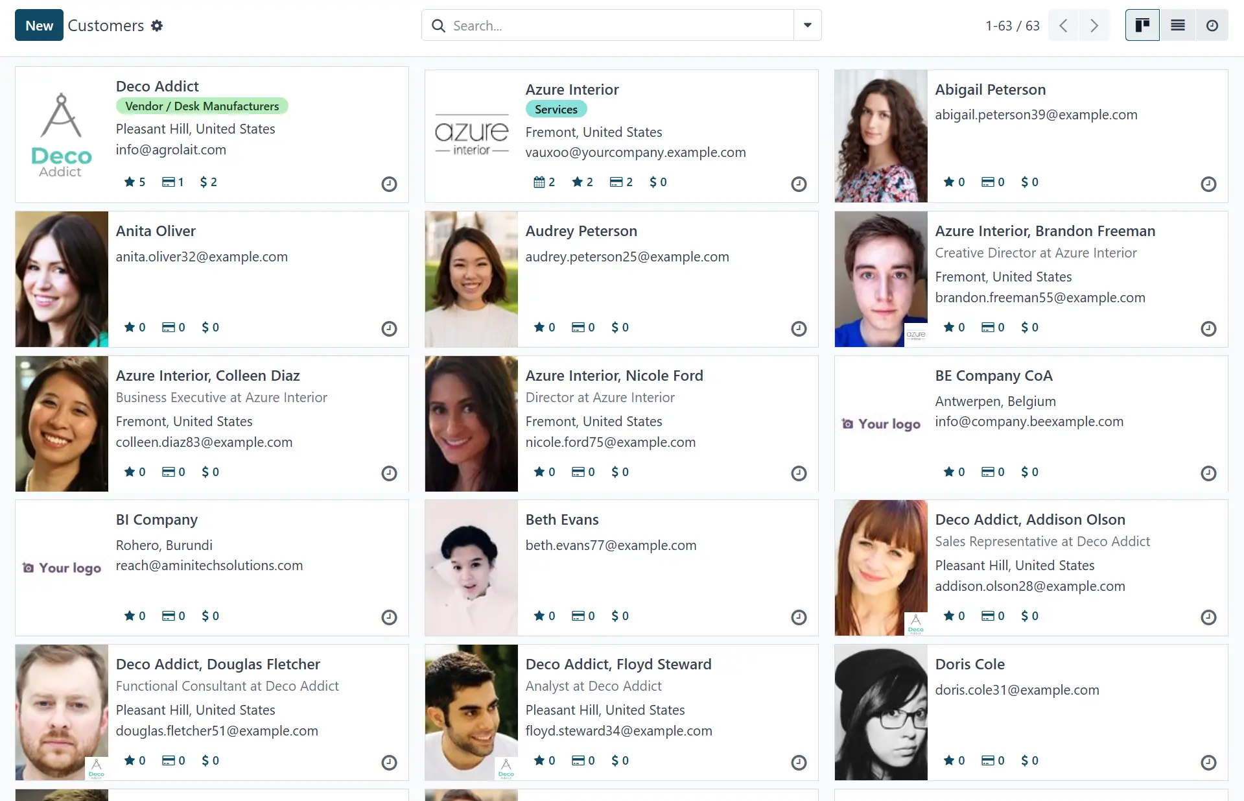Open BE Company CoA customer record
Viewport: 1244px width, 801px height.
click(x=993, y=376)
